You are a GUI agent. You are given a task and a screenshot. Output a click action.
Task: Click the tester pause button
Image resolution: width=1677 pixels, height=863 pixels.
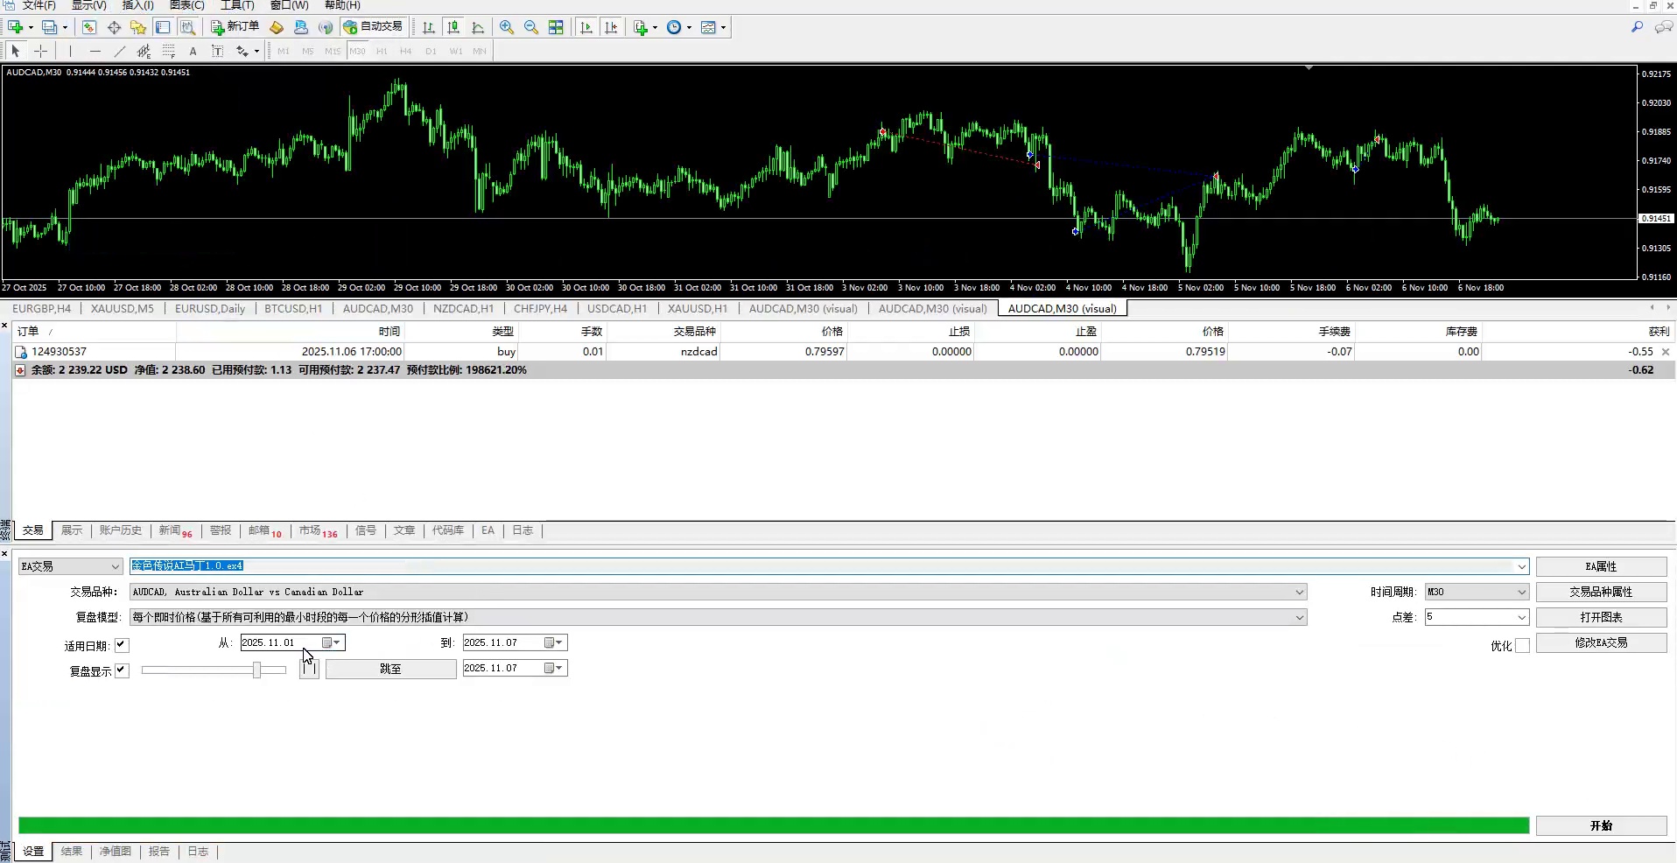point(309,670)
